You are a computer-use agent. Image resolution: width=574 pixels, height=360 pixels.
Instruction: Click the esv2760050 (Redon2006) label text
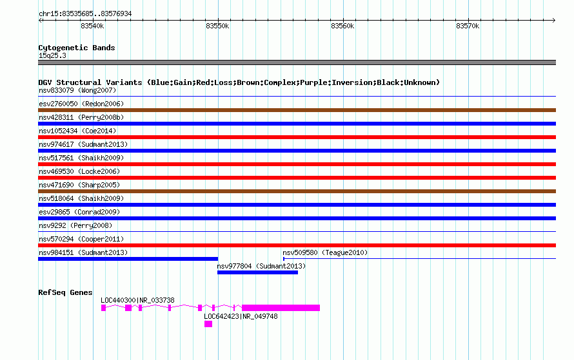coord(81,104)
